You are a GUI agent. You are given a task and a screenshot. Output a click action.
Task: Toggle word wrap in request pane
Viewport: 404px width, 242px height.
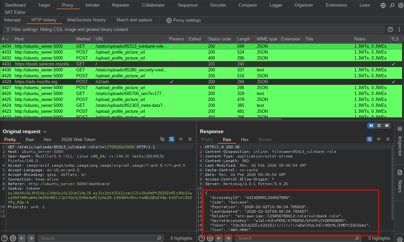[171, 139]
